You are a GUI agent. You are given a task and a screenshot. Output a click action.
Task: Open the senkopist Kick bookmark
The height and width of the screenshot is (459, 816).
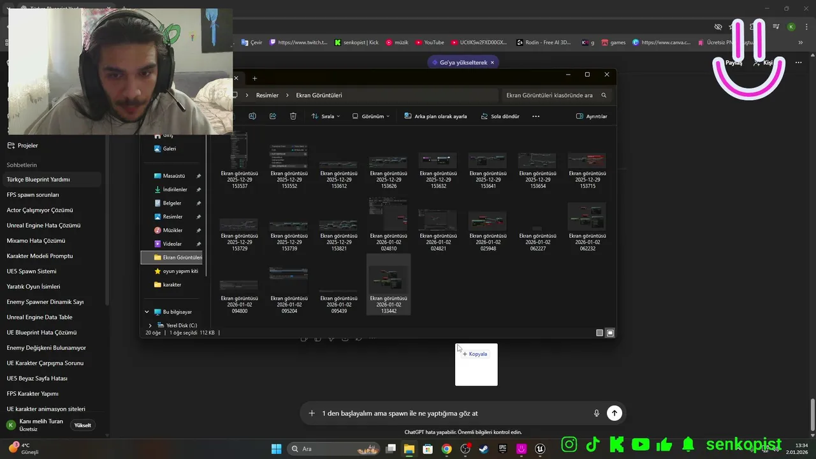pyautogui.click(x=356, y=43)
